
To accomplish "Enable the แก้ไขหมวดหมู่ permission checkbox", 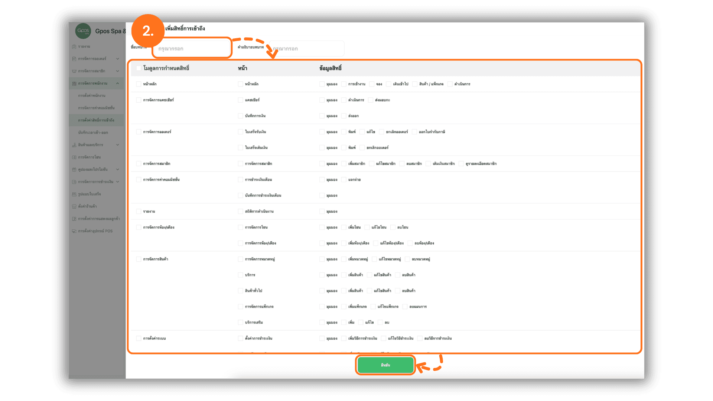I will (x=375, y=259).
